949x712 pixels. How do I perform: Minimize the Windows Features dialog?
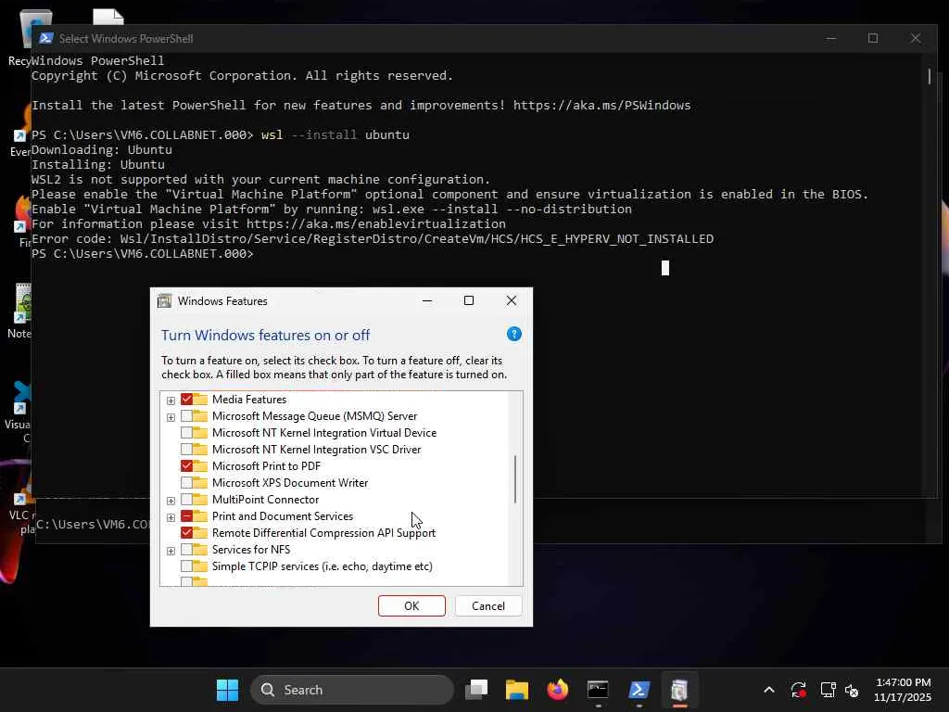(x=427, y=301)
